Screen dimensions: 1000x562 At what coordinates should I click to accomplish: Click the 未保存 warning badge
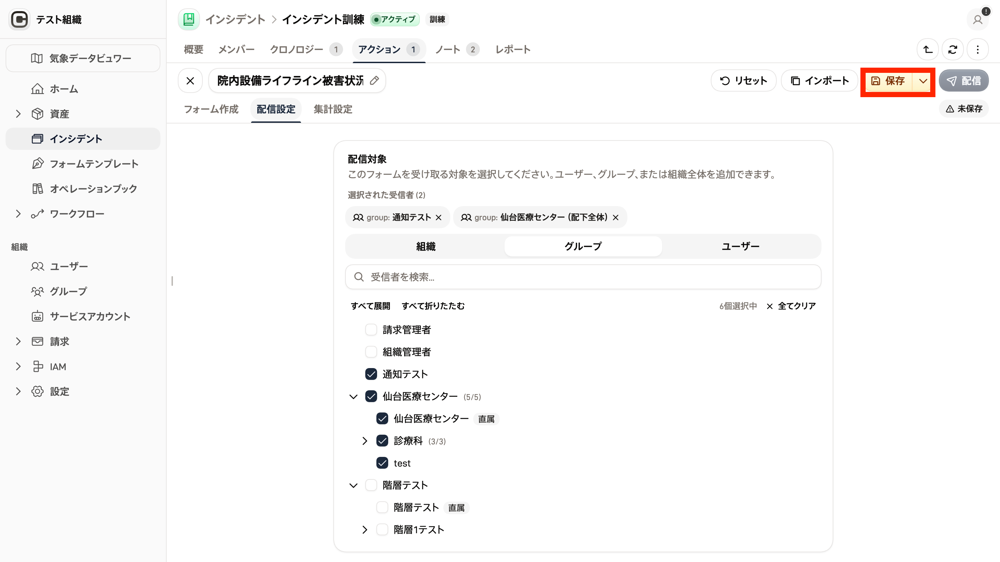[964, 109]
